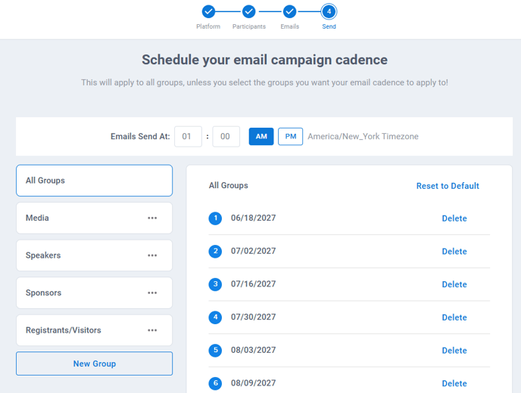Click the Emails step checkmark icon
This screenshot has width=521, height=393.
pos(290,11)
